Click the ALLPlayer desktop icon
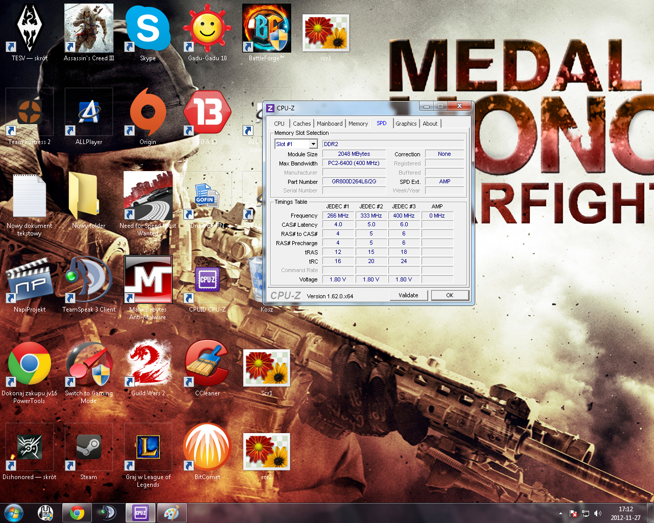The image size is (654, 523). pos(89,116)
